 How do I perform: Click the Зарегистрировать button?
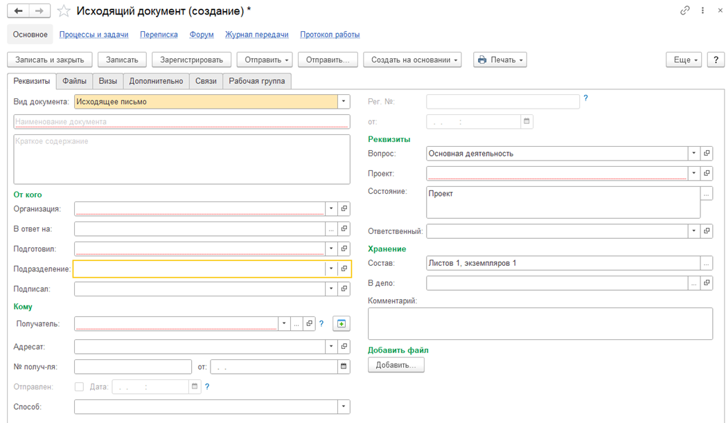192,60
